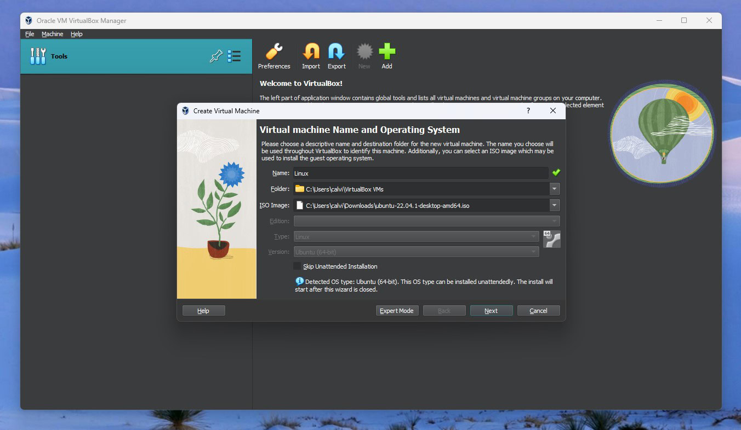This screenshot has width=741, height=430.
Task: Click the Tools wrench icon in sidebar
Action: coord(38,56)
